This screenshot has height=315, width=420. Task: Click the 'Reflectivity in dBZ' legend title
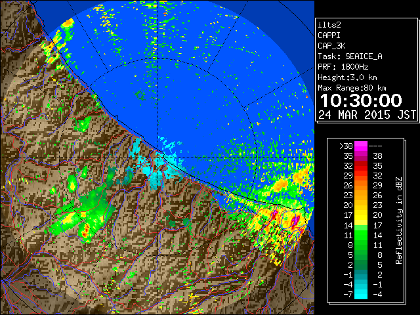pos(399,220)
